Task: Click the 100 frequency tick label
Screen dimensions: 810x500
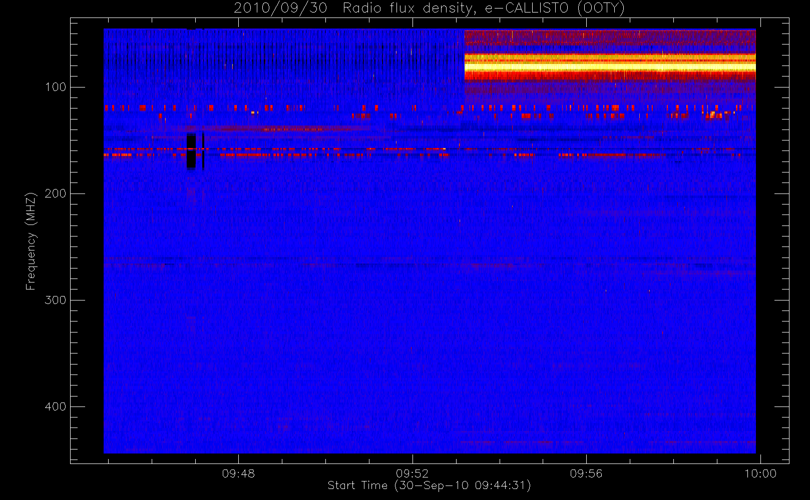Action: (55, 87)
